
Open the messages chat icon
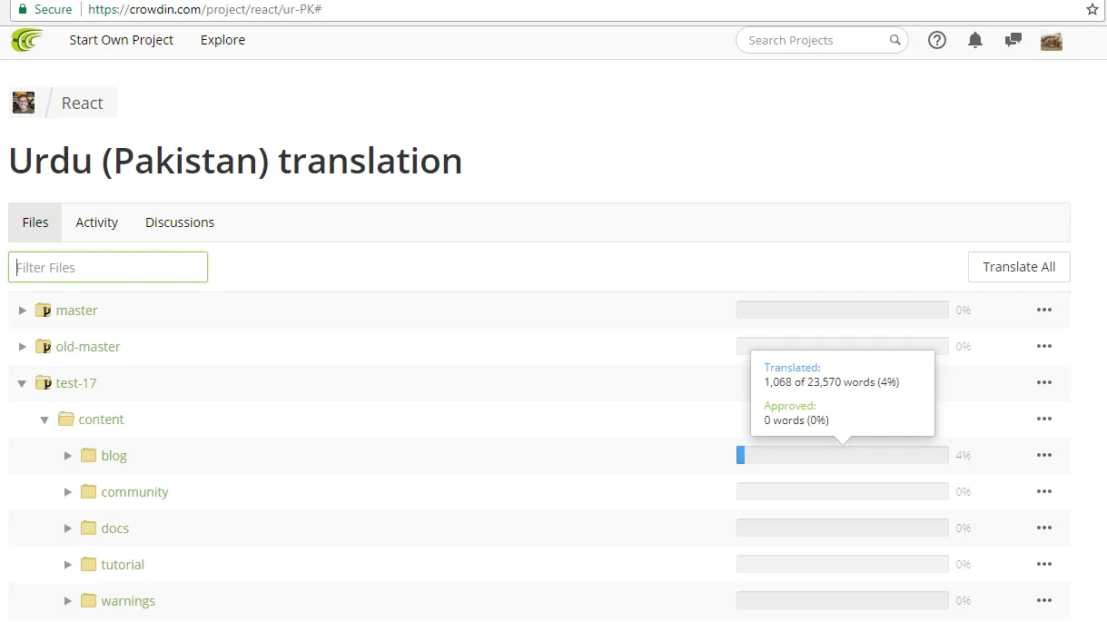coord(1013,40)
